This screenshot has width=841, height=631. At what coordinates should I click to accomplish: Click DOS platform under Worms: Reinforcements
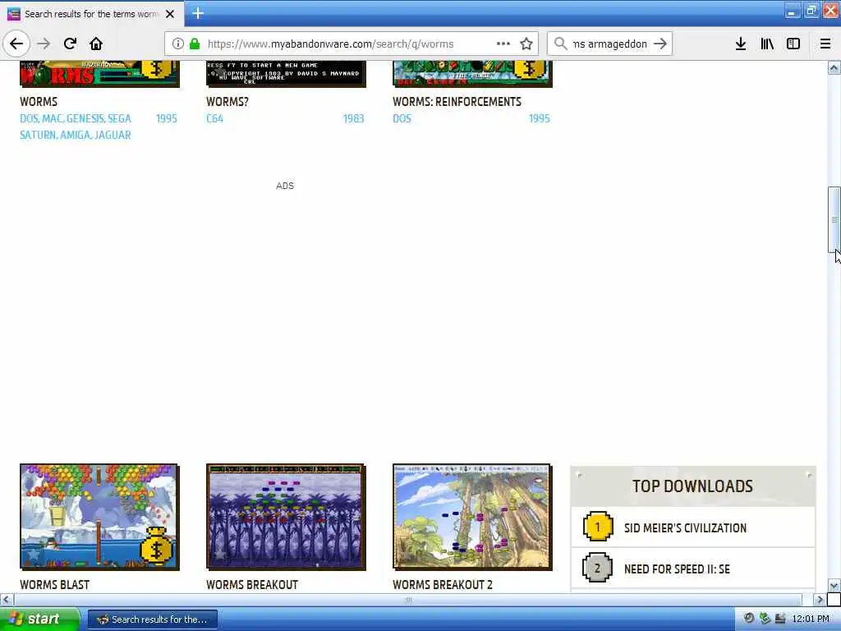402,118
